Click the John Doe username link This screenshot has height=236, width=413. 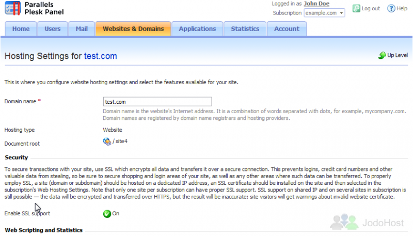(316, 4)
